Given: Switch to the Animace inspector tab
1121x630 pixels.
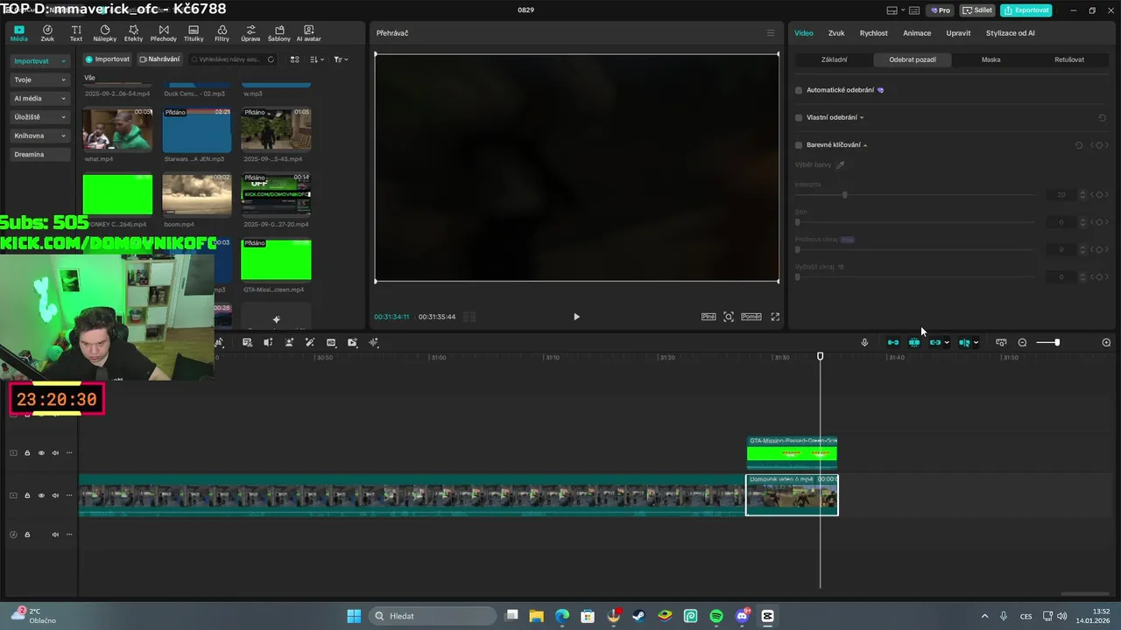Looking at the screenshot, I should click(x=917, y=33).
